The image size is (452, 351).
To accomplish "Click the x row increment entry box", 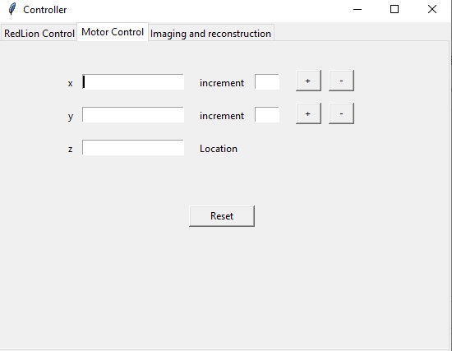I will pyautogui.click(x=267, y=82).
